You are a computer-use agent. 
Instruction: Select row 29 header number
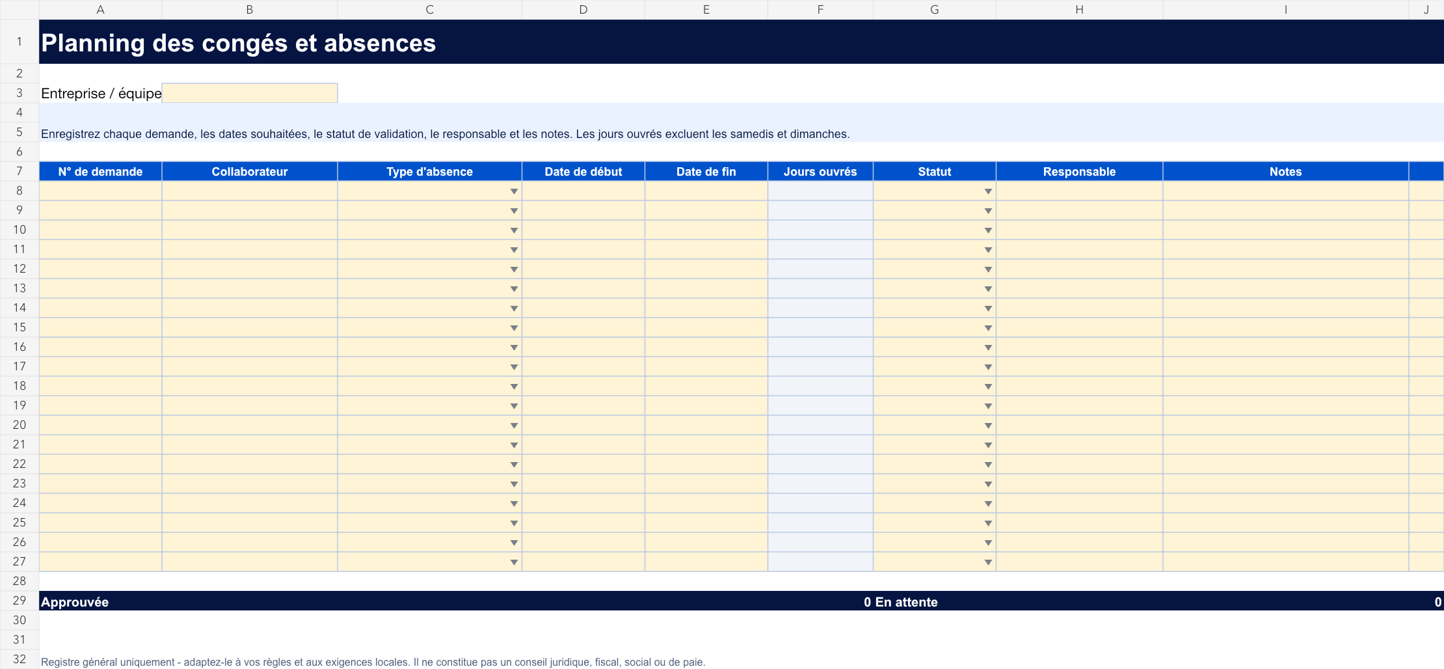[x=20, y=601]
